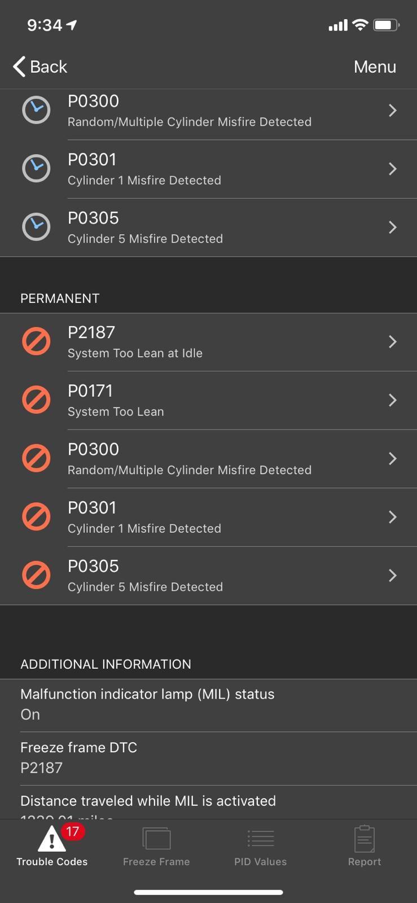Image resolution: width=417 pixels, height=903 pixels.
Task: Tap the Freeze frame DTC row
Action: pyautogui.click(x=208, y=757)
